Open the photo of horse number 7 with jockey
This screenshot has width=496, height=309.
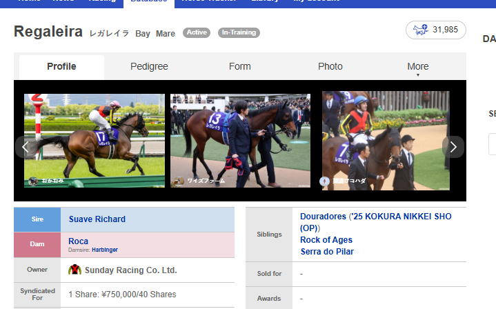pyautogui.click(x=386, y=141)
